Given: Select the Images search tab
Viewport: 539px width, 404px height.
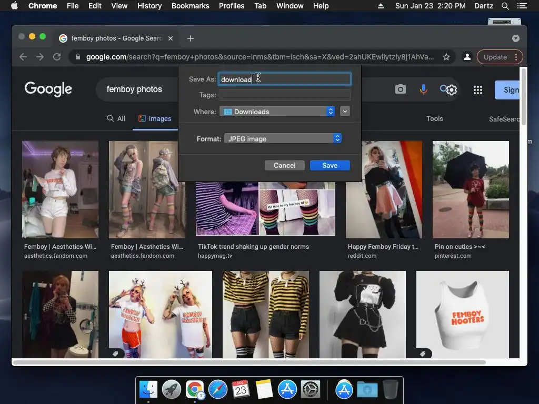Looking at the screenshot, I should (x=155, y=118).
